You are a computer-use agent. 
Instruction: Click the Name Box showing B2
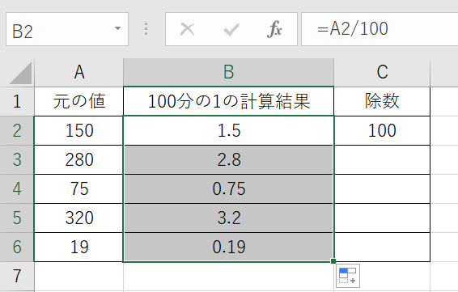[x=67, y=29]
